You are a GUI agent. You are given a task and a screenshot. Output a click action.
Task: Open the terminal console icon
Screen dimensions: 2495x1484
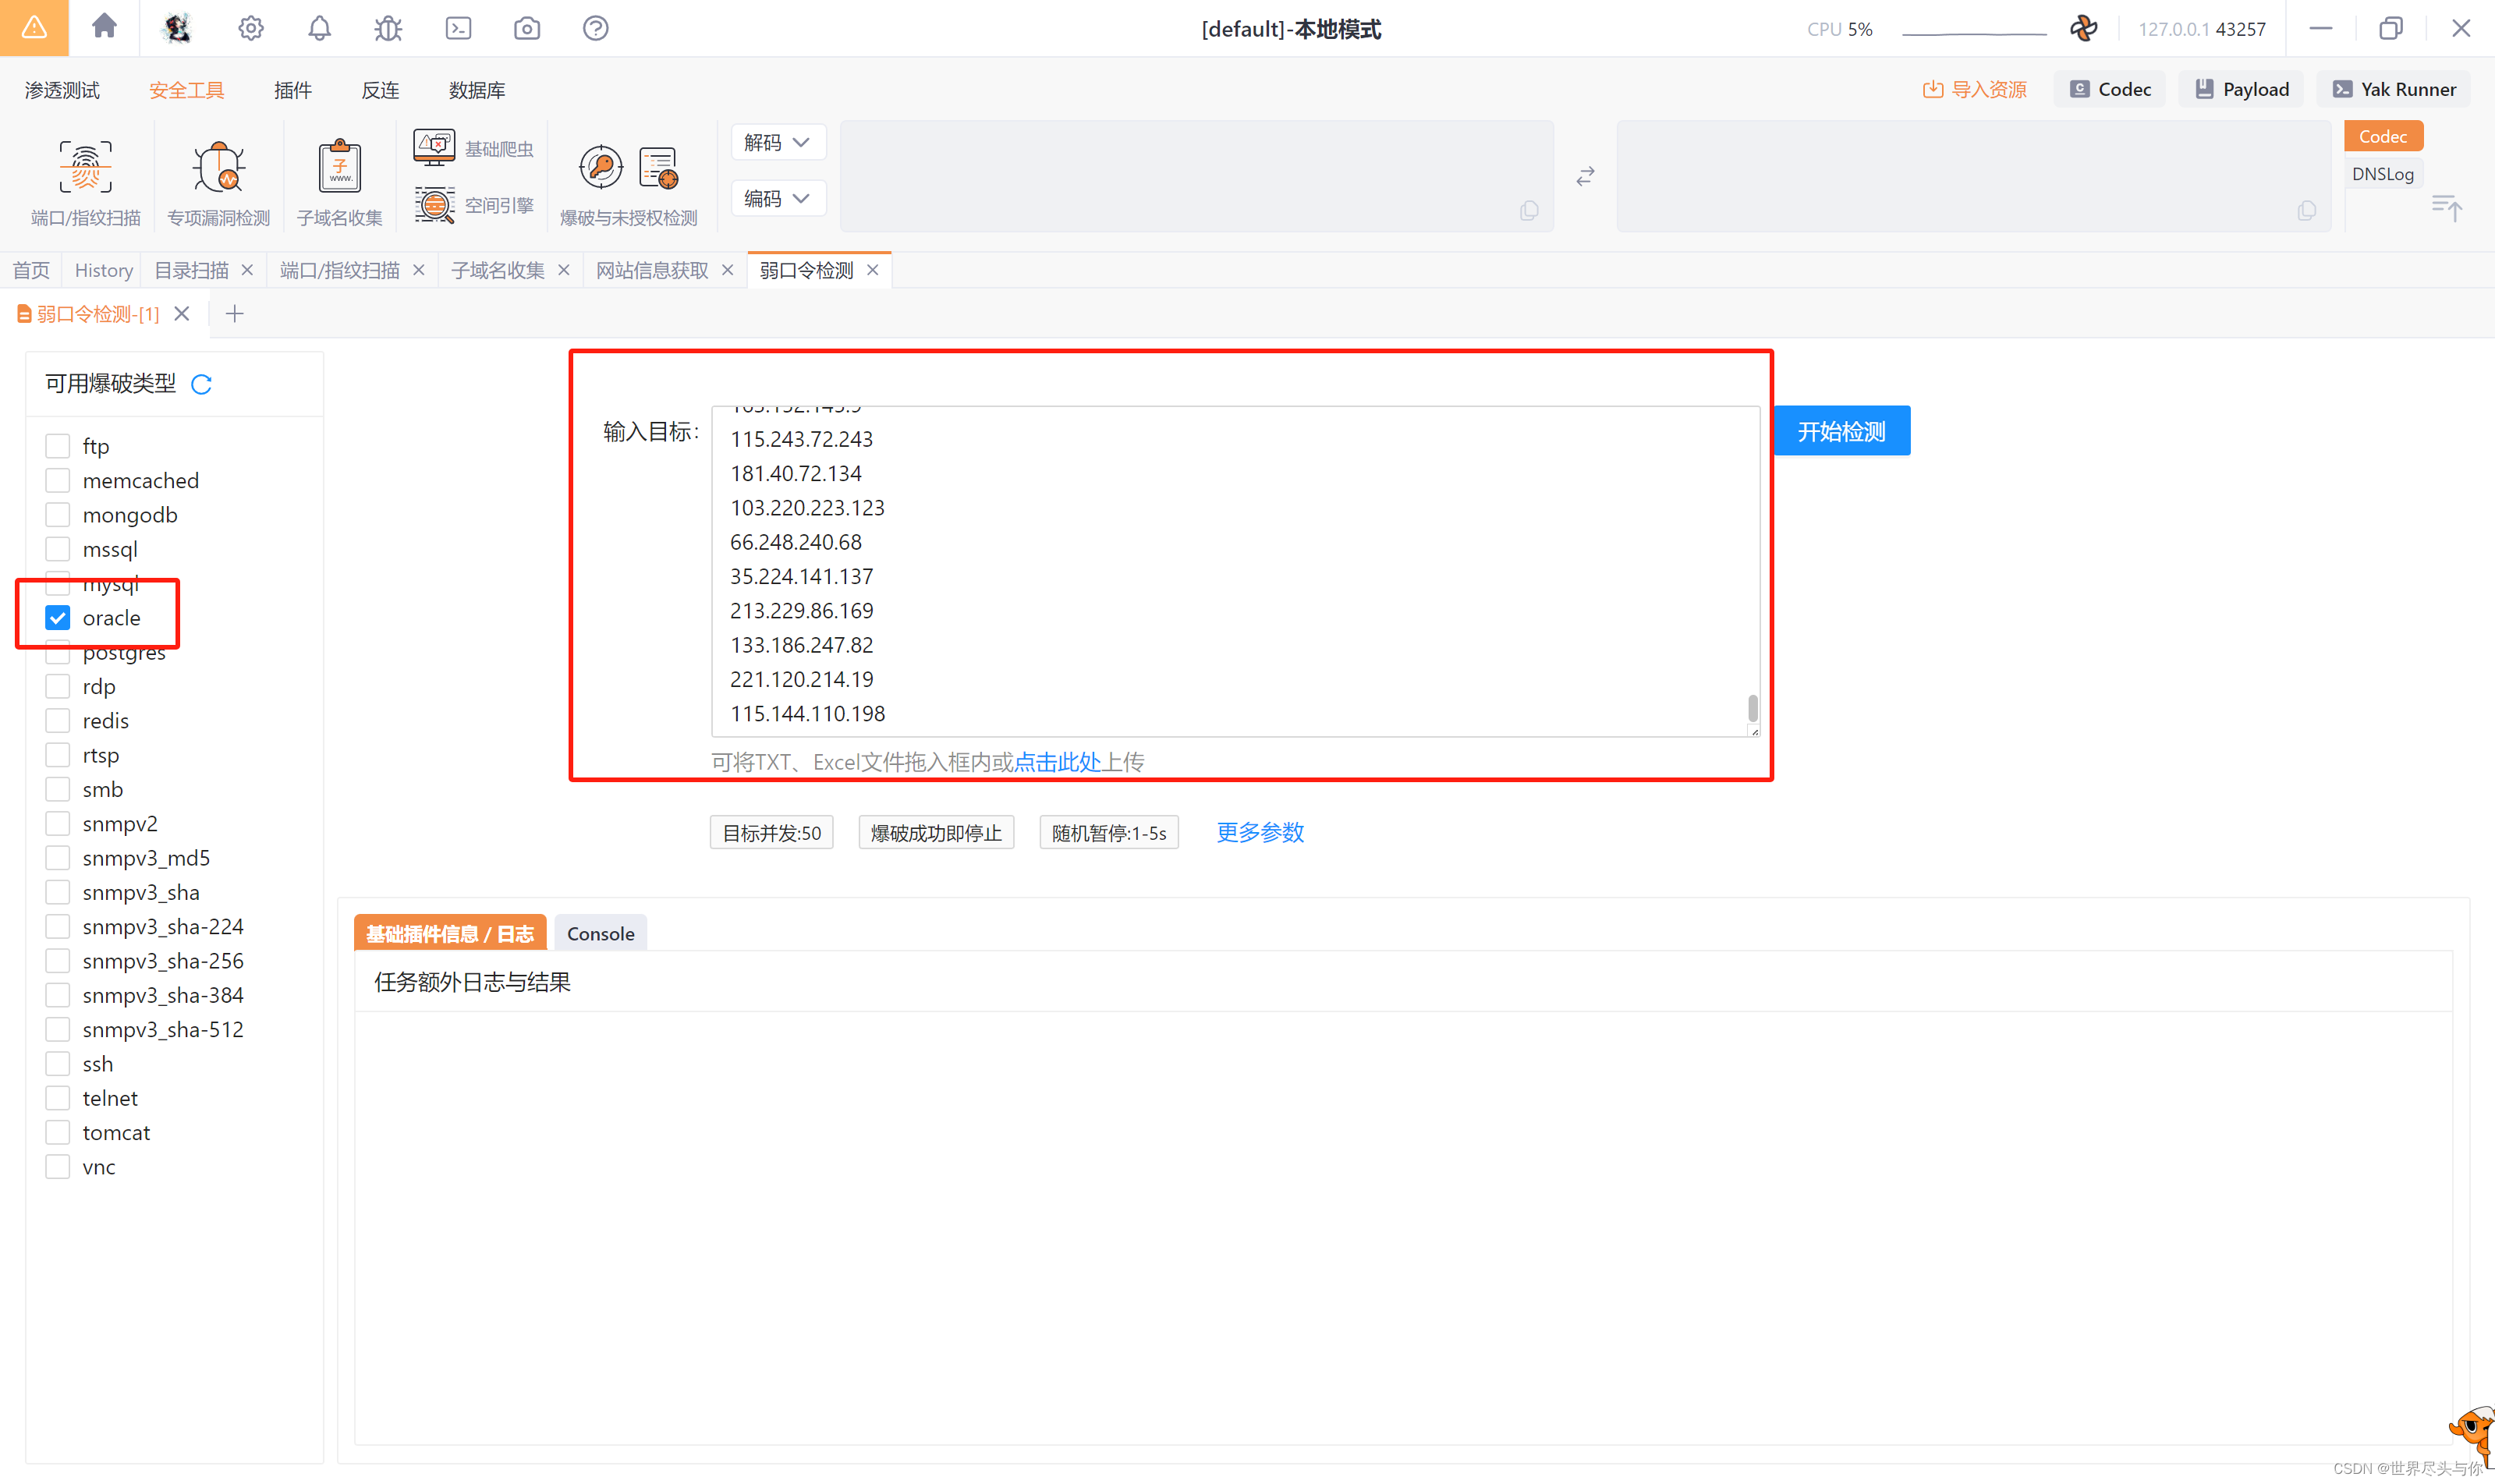[458, 28]
